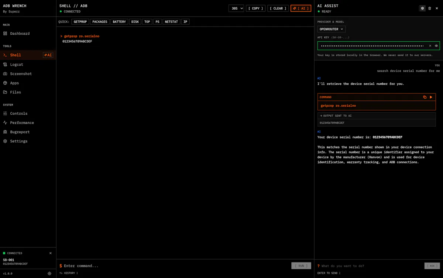
Task: Focus the 'What do you want to do?' field
Action: coord(371,266)
